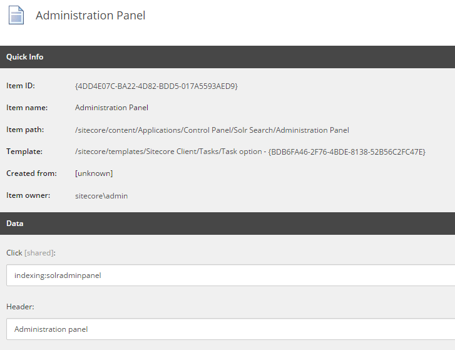Click the "Item name:" label

27,108
